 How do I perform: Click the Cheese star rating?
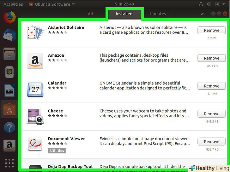[x=57, y=116]
